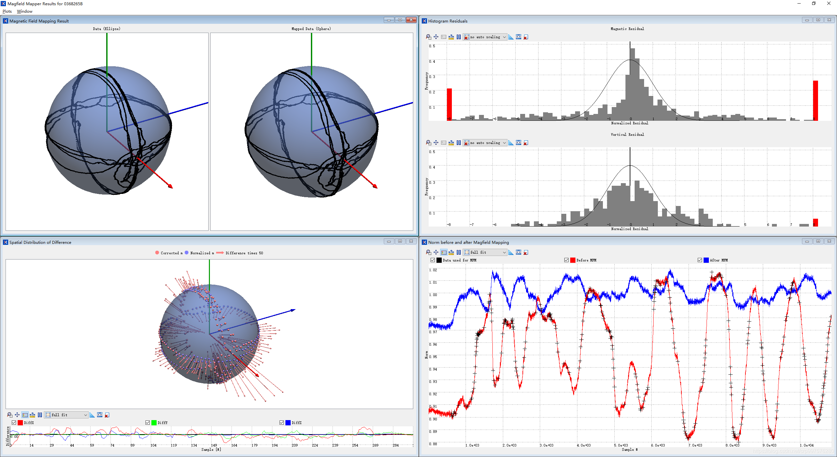The width and height of the screenshot is (837, 457).
Task: Maximize the Histogram Residuals subwindow
Action: click(x=818, y=20)
